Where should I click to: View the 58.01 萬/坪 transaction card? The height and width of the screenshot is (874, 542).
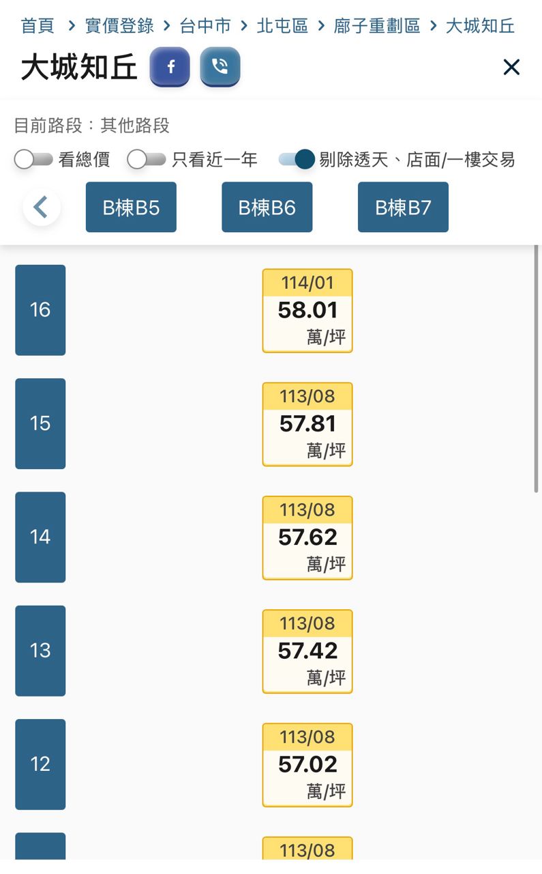pos(307,311)
